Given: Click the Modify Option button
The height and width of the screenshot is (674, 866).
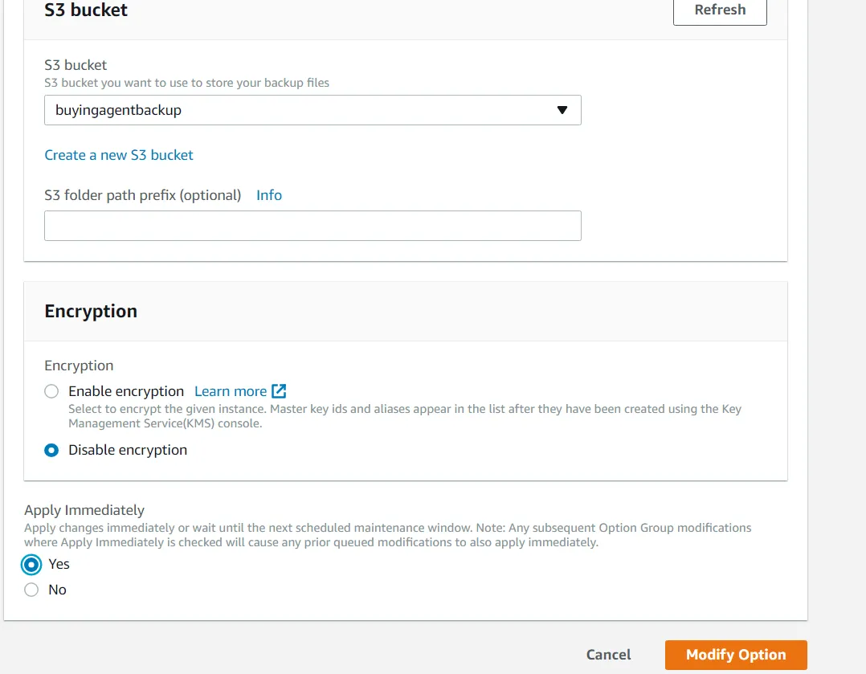Looking at the screenshot, I should (735, 655).
